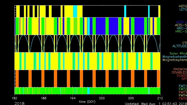This screenshot has width=187, height=105.
Task: Click the ALTITUDE legend label
Action: pos(179,46)
